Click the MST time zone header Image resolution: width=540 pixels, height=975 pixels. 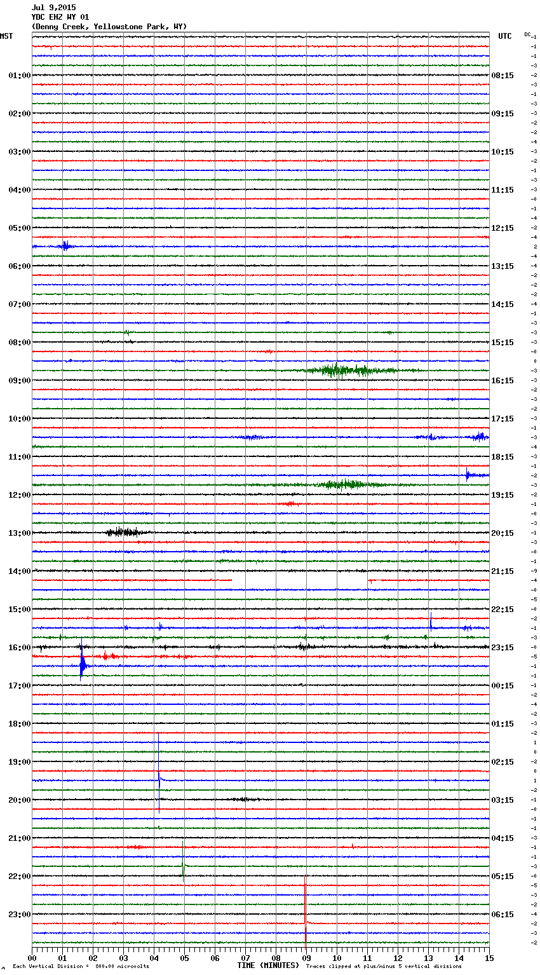pyautogui.click(x=6, y=36)
